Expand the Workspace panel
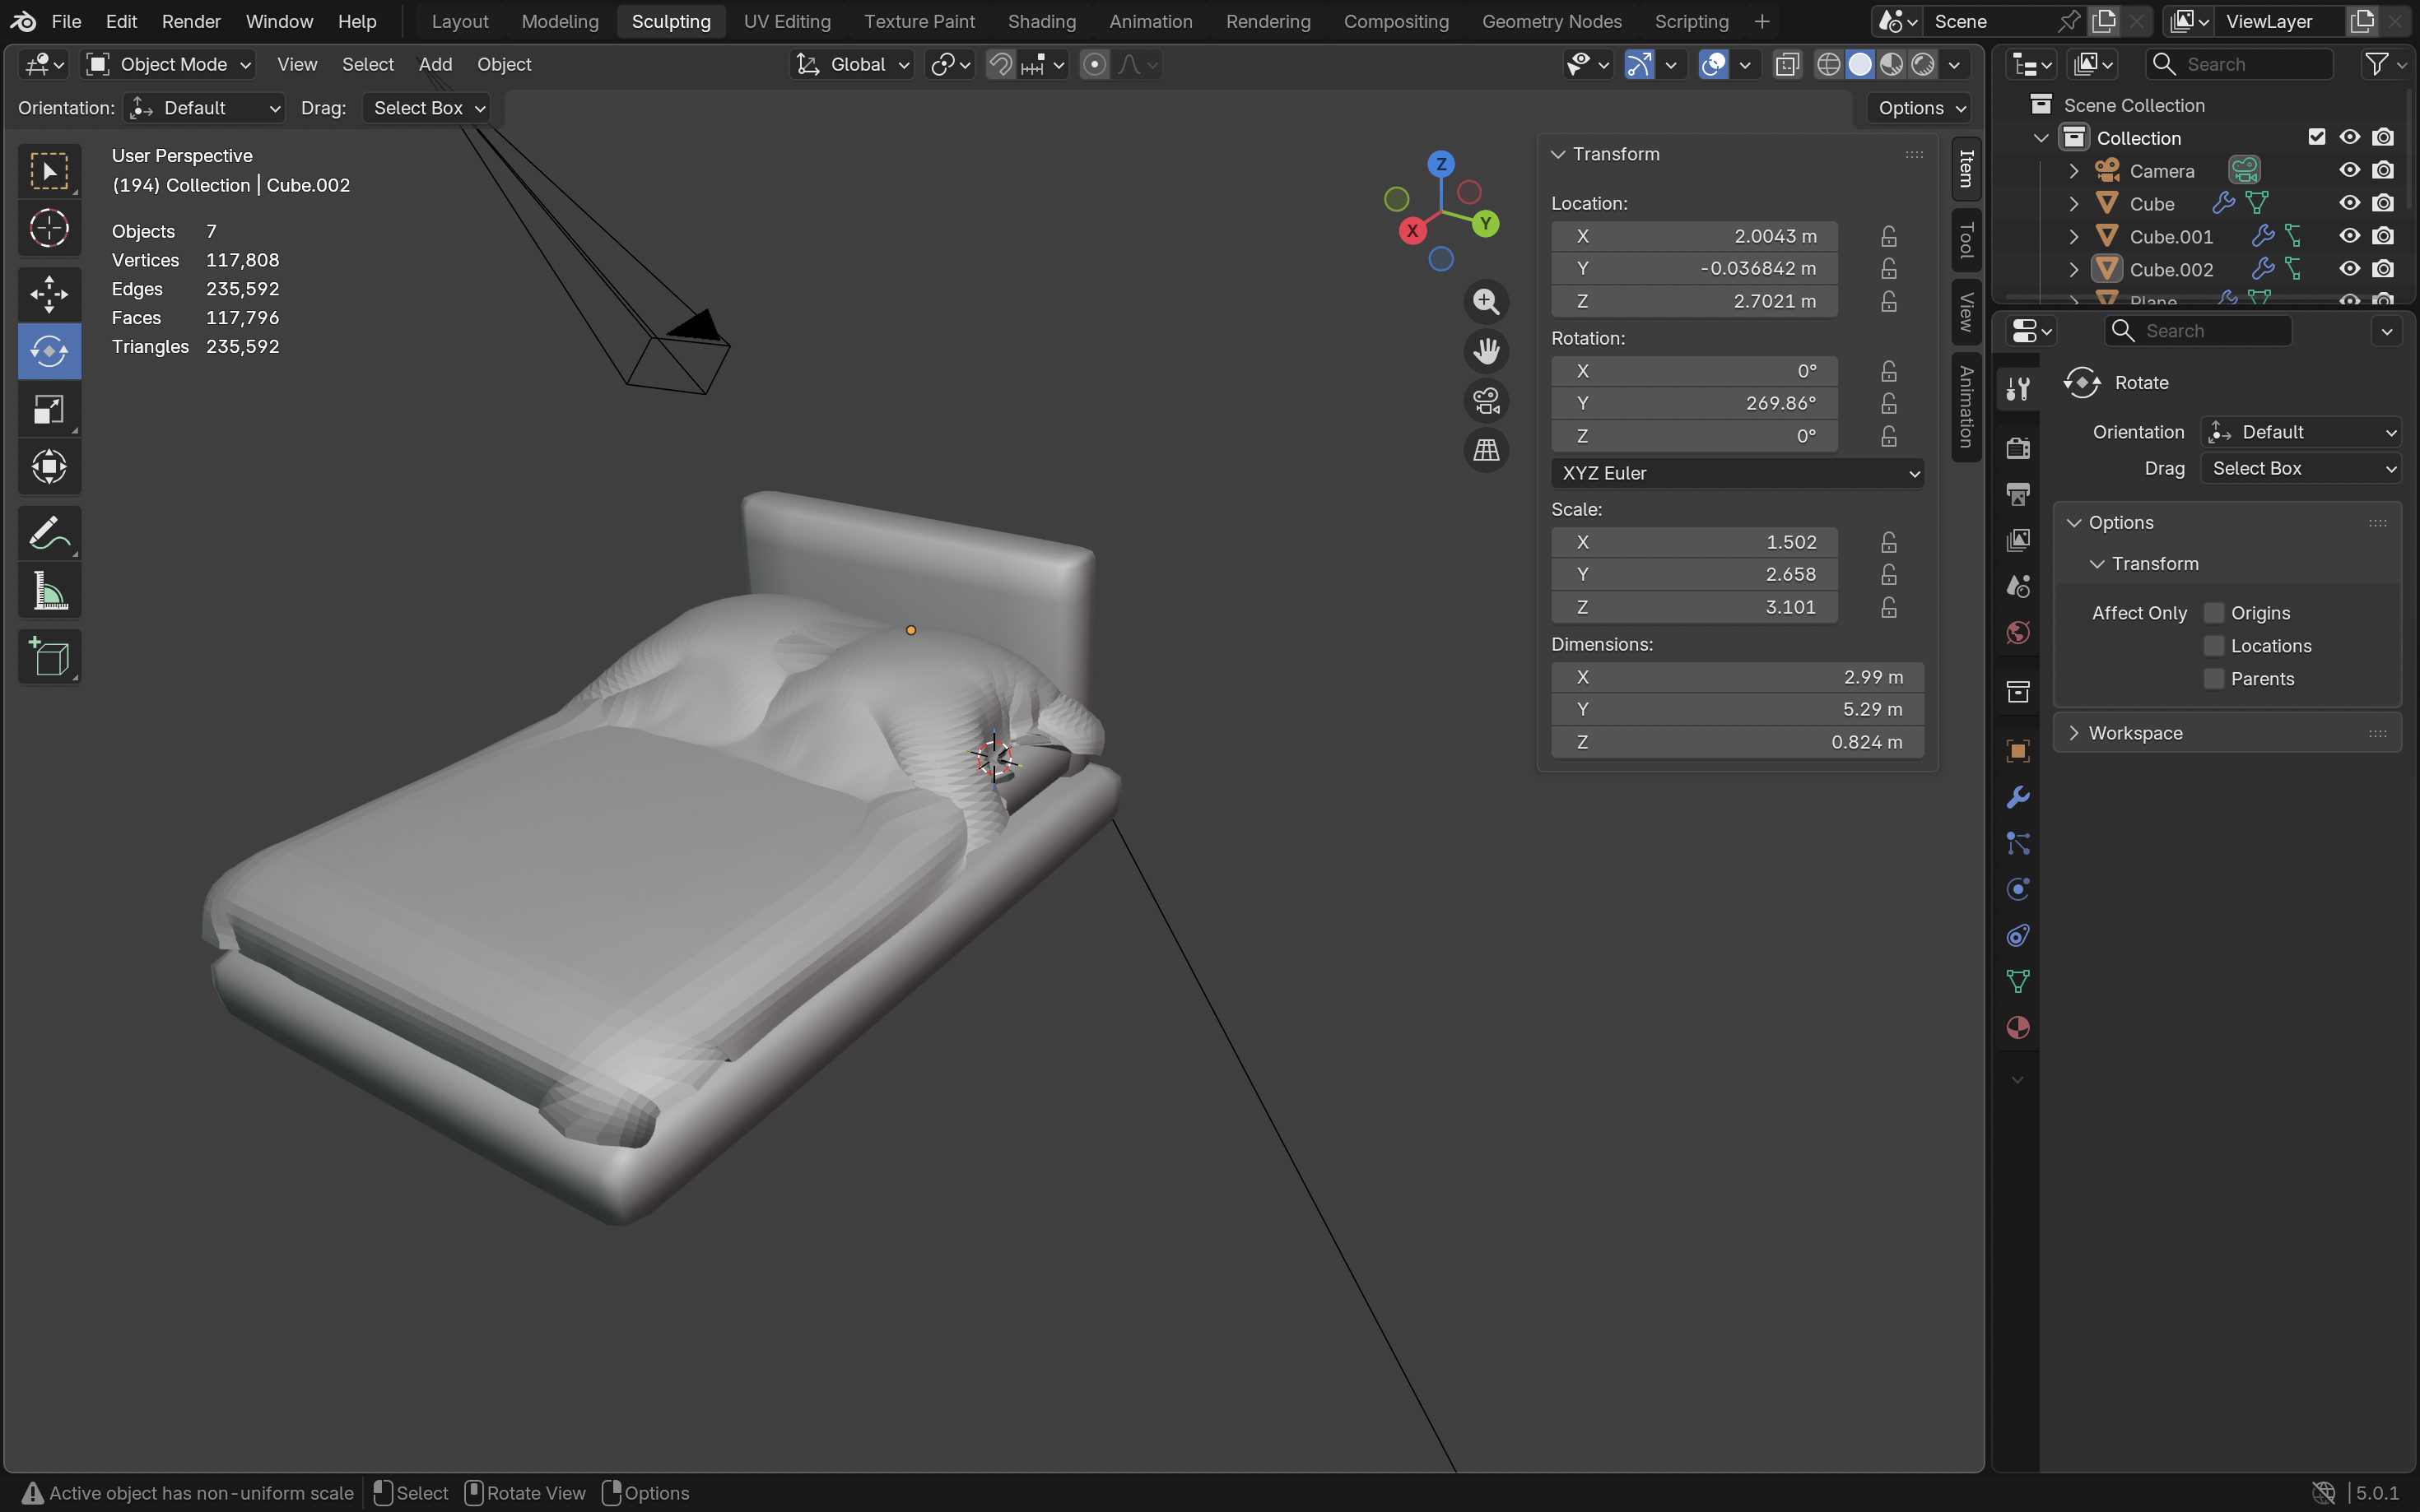 click(x=2135, y=733)
